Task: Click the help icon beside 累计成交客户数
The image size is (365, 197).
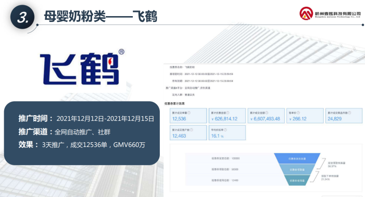Action: point(191,130)
